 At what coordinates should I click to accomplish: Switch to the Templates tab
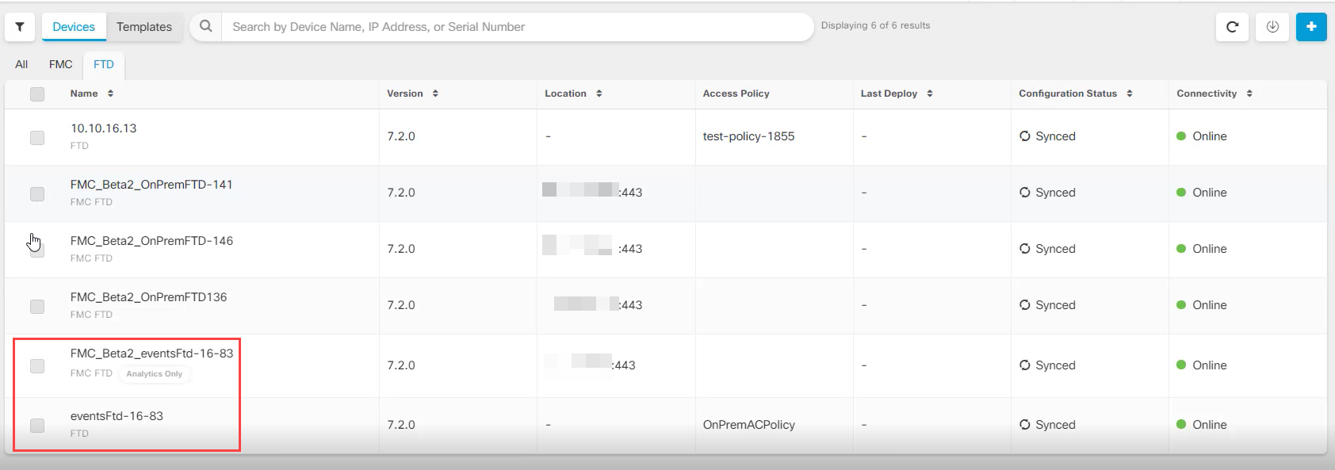pyautogui.click(x=143, y=27)
